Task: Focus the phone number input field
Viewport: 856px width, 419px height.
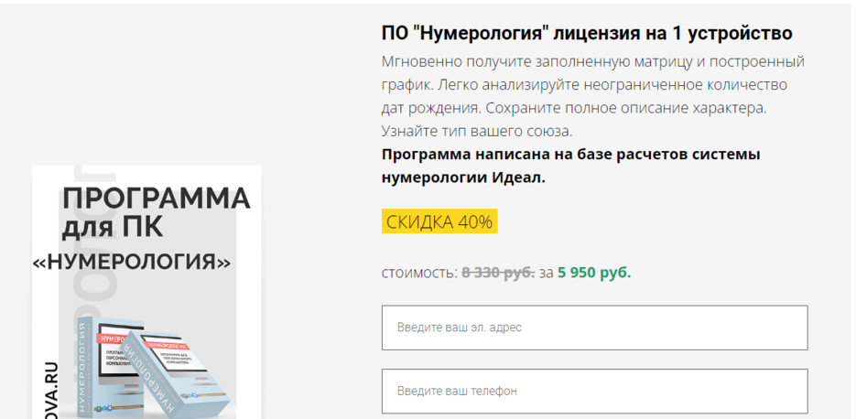Action: [x=594, y=391]
